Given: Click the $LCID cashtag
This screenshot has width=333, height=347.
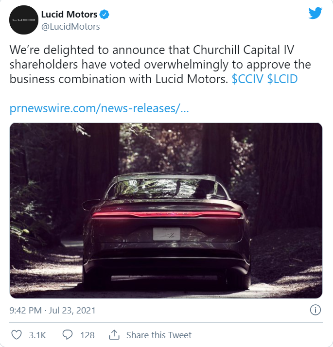Looking at the screenshot, I should tap(282, 79).
